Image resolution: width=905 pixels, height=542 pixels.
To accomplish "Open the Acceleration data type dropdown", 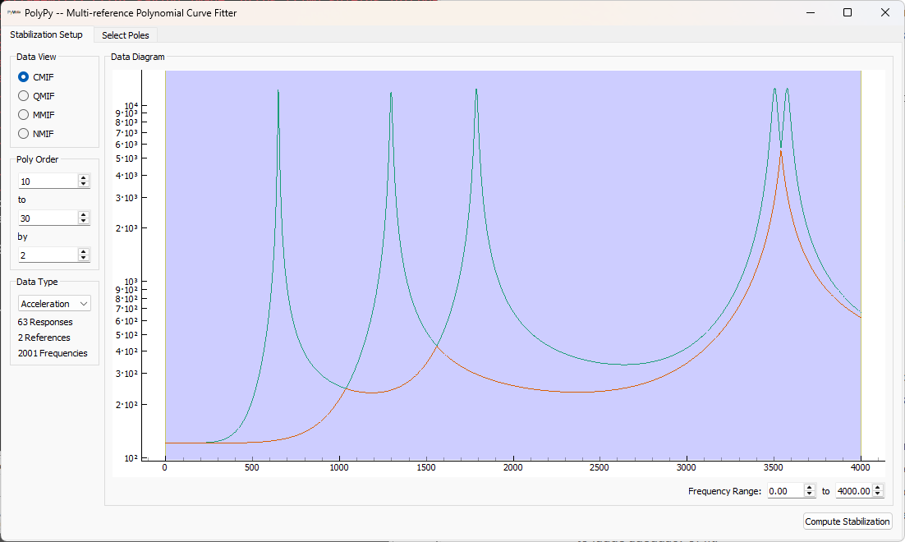I will coord(54,304).
